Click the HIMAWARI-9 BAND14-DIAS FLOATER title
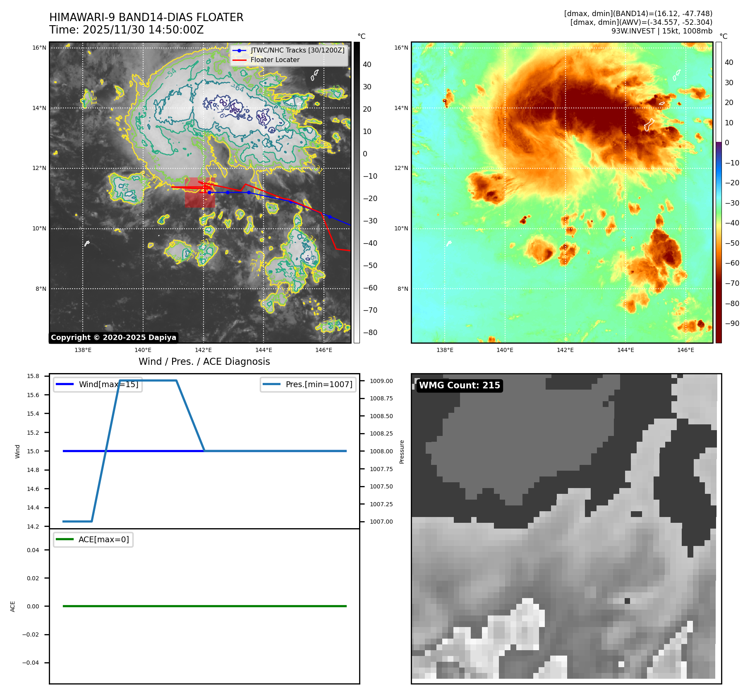Image resolution: width=750 pixels, height=699 pixels. click(x=146, y=17)
